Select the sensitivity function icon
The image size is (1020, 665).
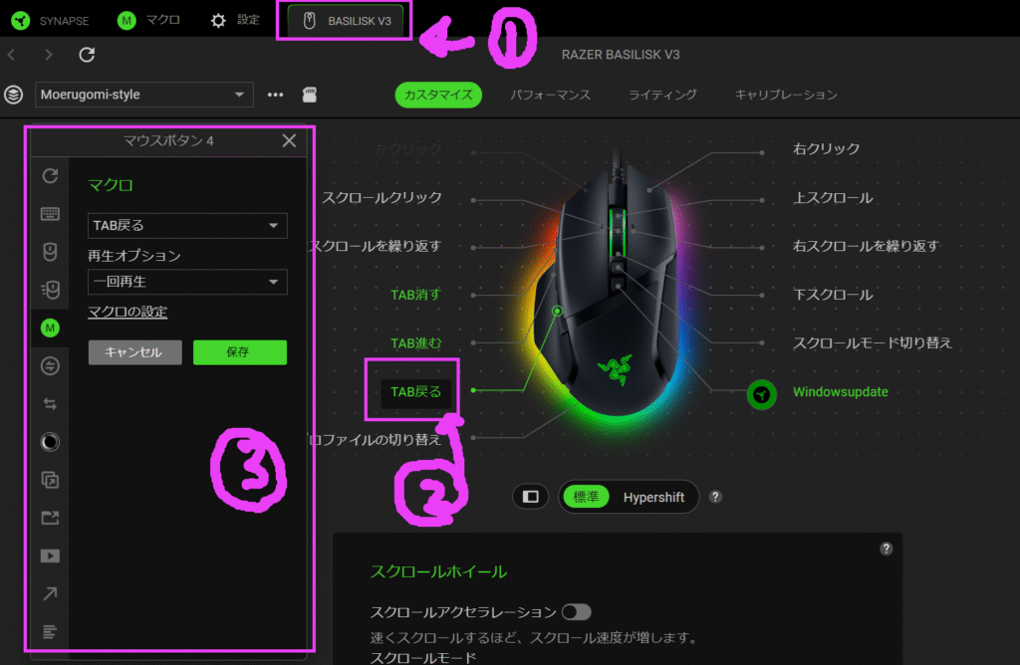[50, 290]
